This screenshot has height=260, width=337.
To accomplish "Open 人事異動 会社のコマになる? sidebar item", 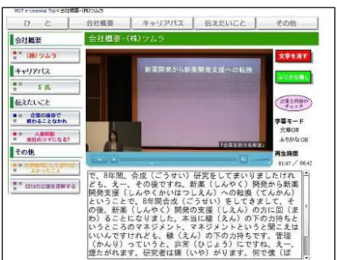I will click(x=45, y=137).
